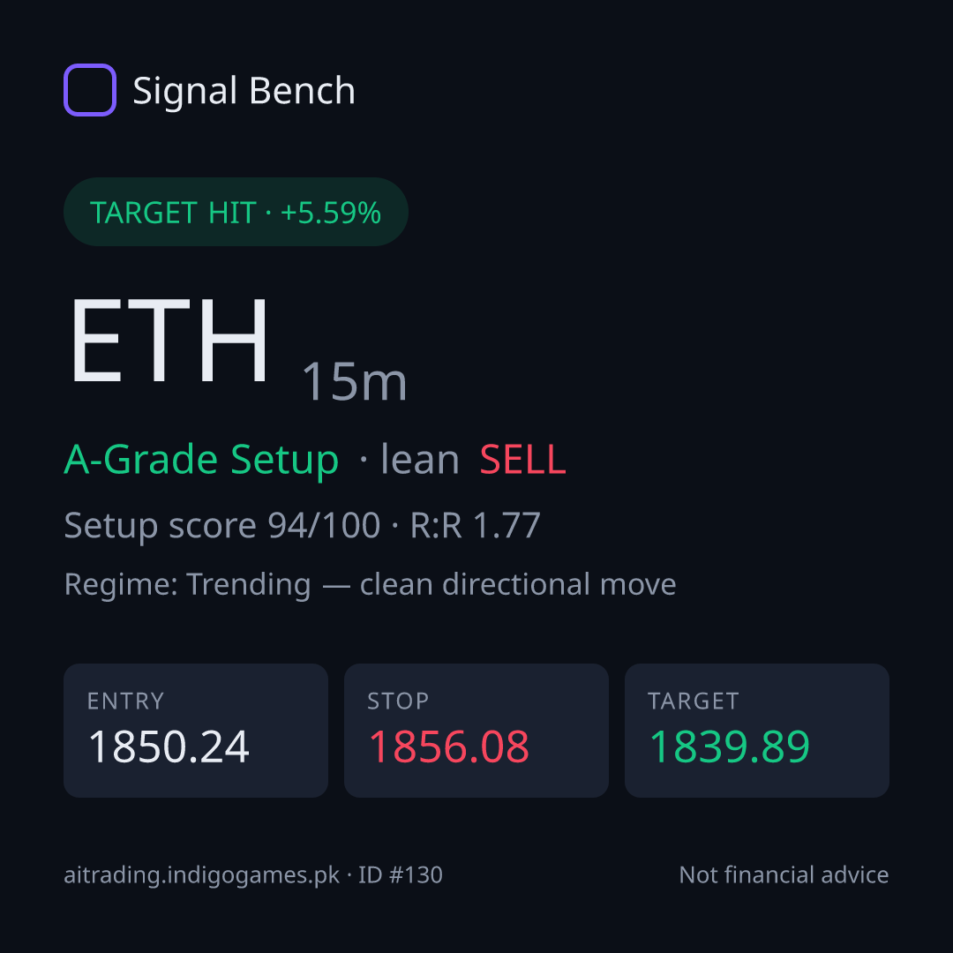Screen dimensions: 953x953
Task: Open the TARGET price card
Action: pos(757,731)
